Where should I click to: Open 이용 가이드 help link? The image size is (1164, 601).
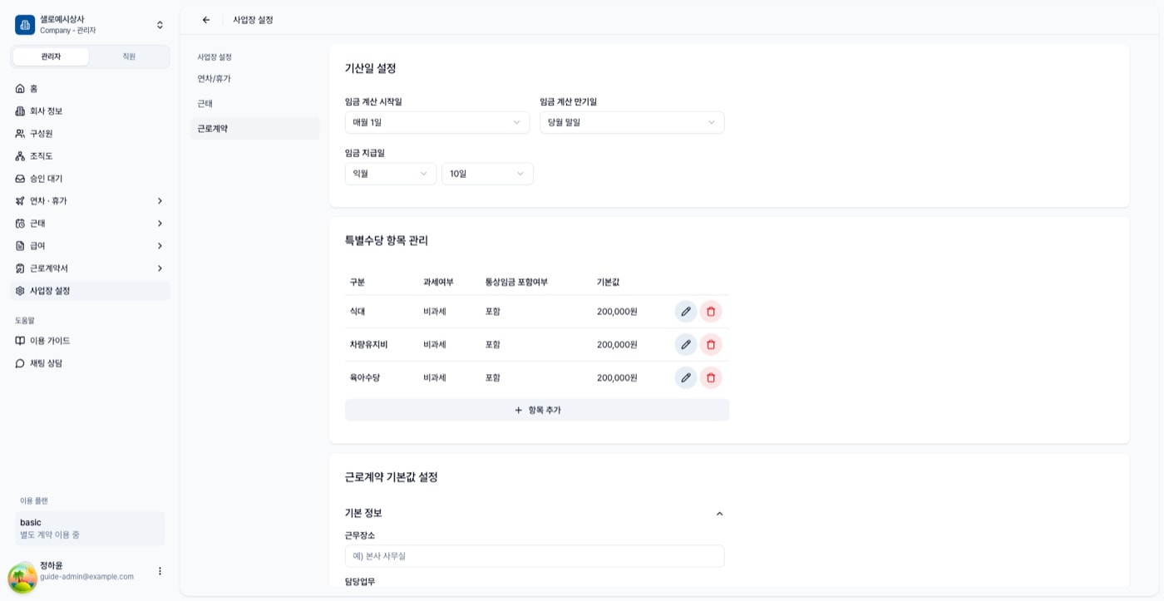click(x=90, y=341)
